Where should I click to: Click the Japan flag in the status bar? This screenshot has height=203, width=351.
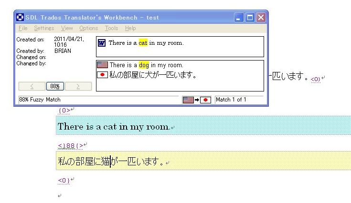coord(205,100)
